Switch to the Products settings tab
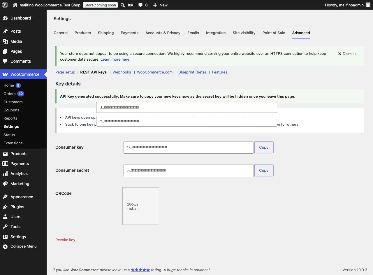 click(x=83, y=33)
